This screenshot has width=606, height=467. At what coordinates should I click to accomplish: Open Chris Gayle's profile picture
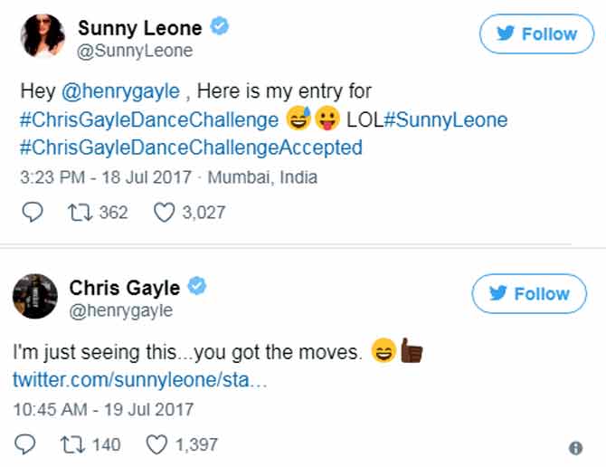[x=34, y=297]
